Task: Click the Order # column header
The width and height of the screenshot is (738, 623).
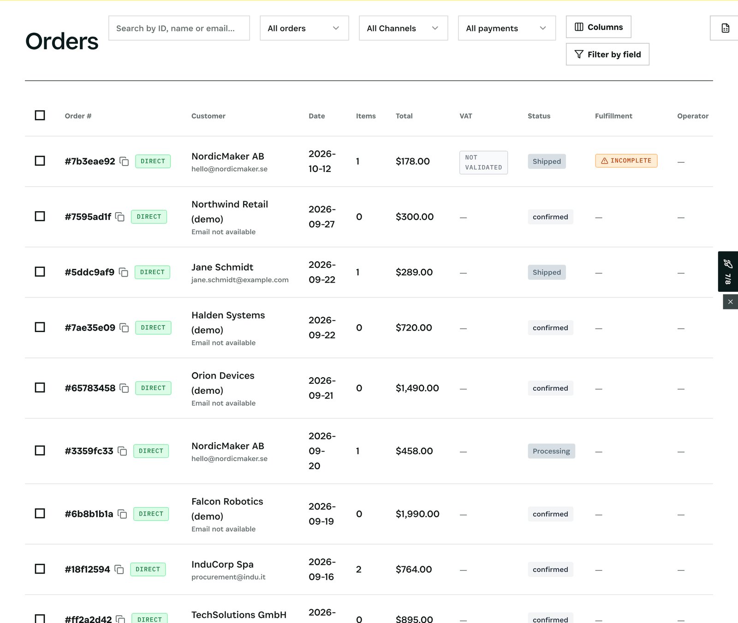Action: pos(78,116)
